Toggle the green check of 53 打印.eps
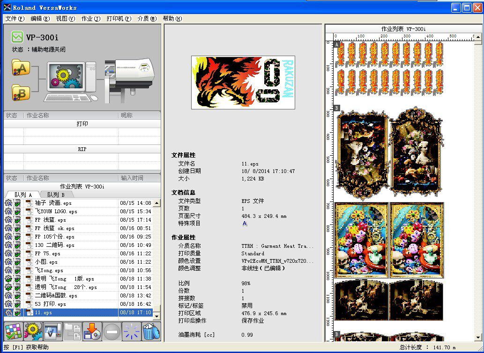484x353 pixels. [x=18, y=304]
